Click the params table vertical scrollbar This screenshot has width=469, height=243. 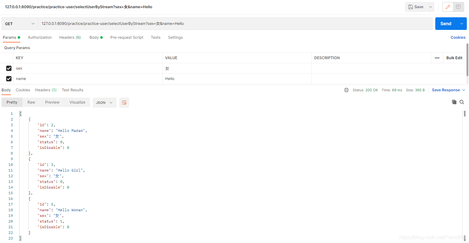(467, 60)
